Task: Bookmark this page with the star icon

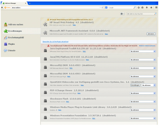Action: pos(139,7)
